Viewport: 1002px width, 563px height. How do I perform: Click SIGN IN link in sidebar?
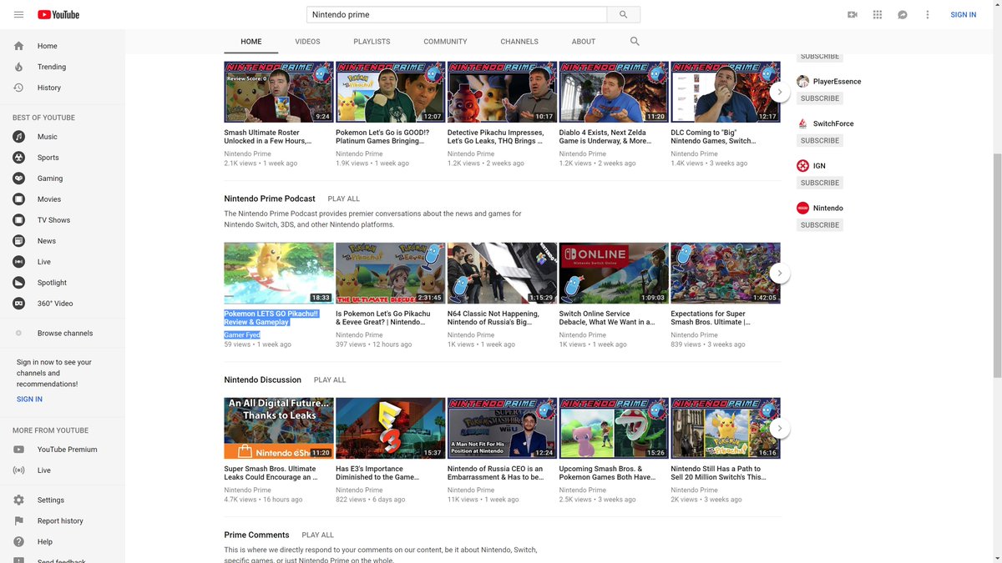tap(29, 400)
